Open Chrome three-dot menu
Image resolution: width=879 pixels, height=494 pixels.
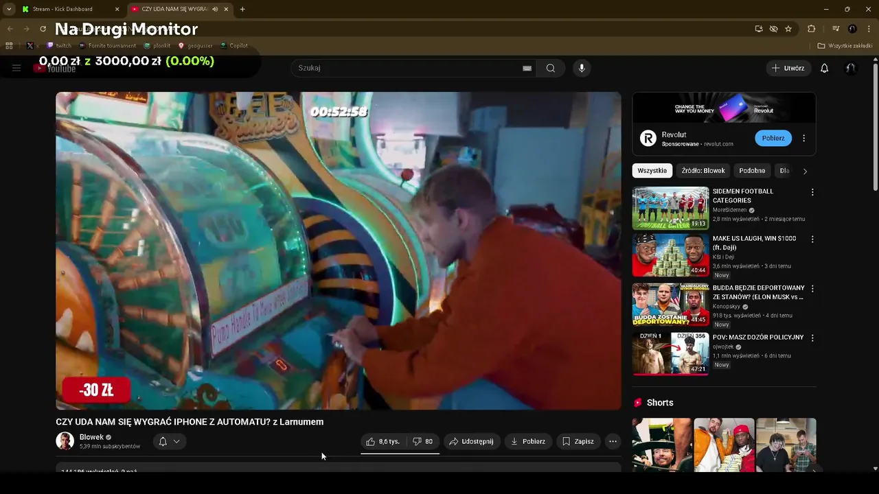[x=868, y=29]
